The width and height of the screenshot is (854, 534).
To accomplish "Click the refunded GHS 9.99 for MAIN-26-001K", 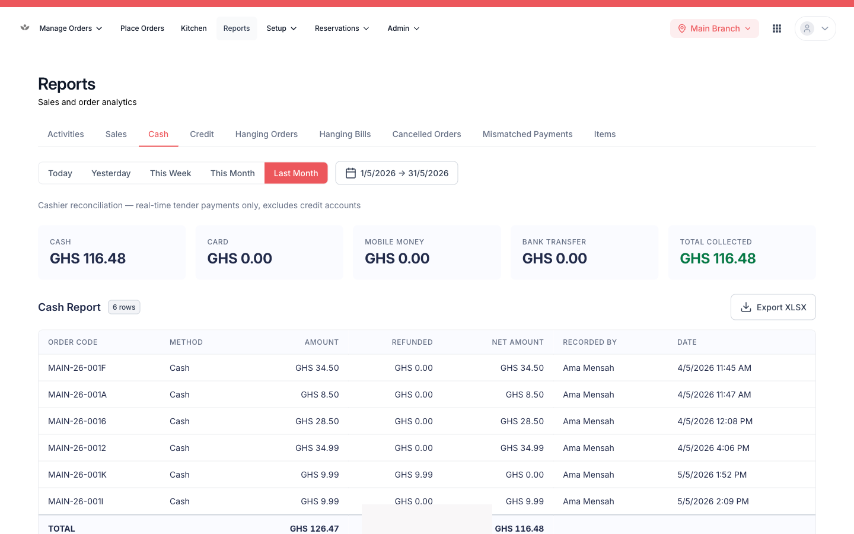I will (414, 475).
